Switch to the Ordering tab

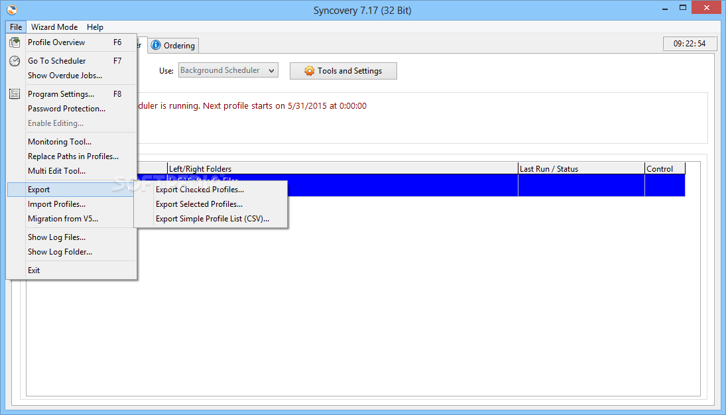(173, 45)
